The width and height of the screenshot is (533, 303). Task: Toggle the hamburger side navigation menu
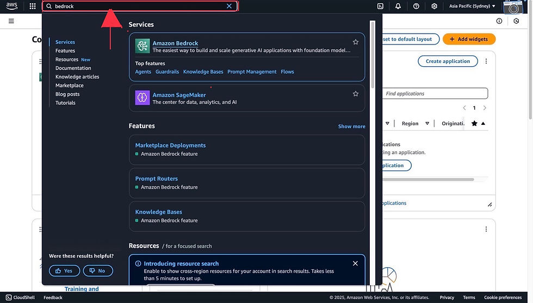pos(11,21)
